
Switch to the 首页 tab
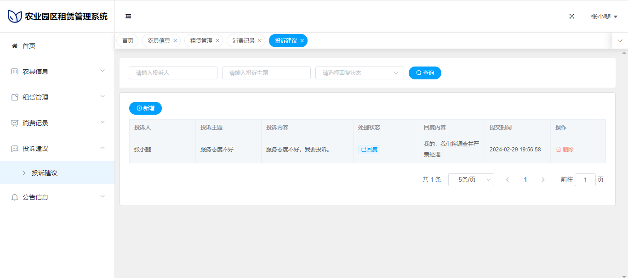128,41
